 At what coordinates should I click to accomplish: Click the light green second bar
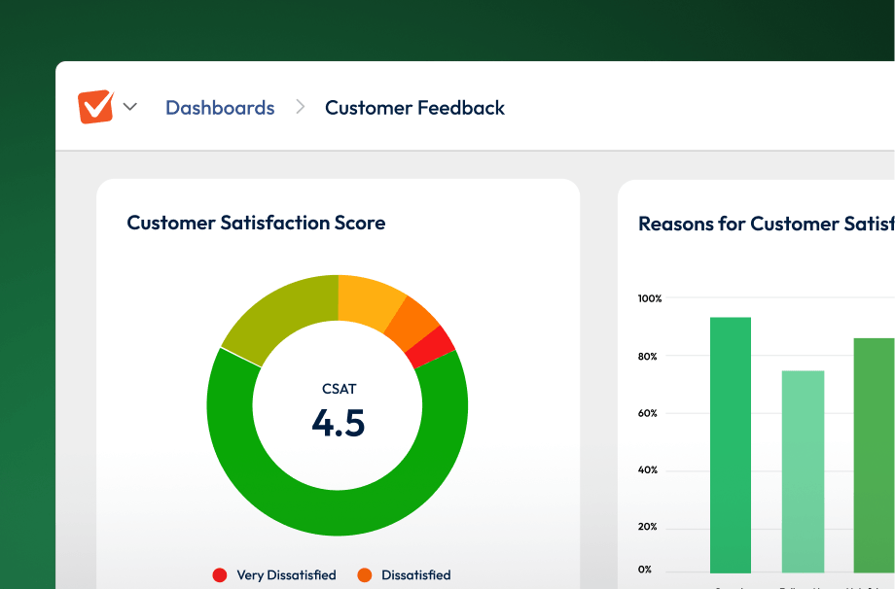pos(803,471)
